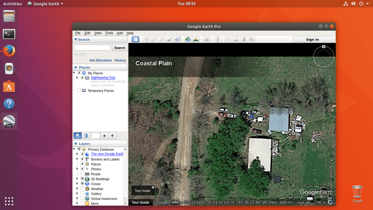Screen dimensions: 373x210
Task: Uncheck the Sightseeing Tour checkbox
Action: click(x=82, y=78)
